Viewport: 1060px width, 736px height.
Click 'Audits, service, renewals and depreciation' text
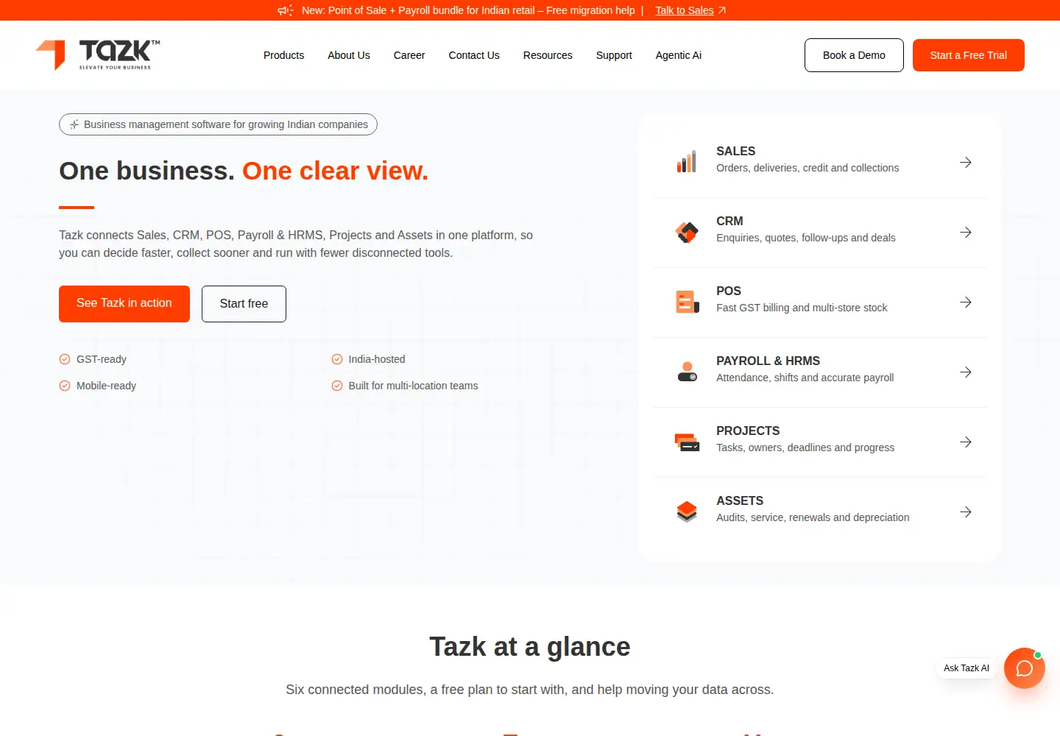pyautogui.click(x=813, y=517)
